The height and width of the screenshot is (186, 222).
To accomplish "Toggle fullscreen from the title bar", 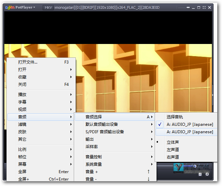I will (204, 7).
